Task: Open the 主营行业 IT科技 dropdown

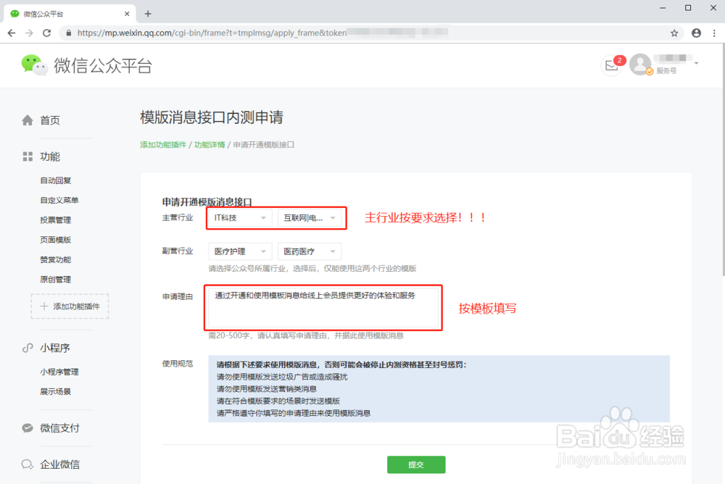Action: [x=240, y=218]
